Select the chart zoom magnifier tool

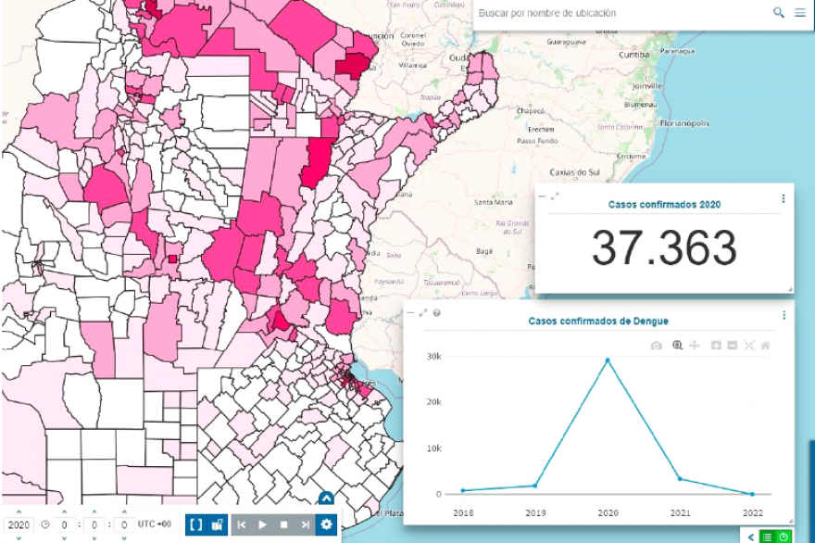click(678, 346)
